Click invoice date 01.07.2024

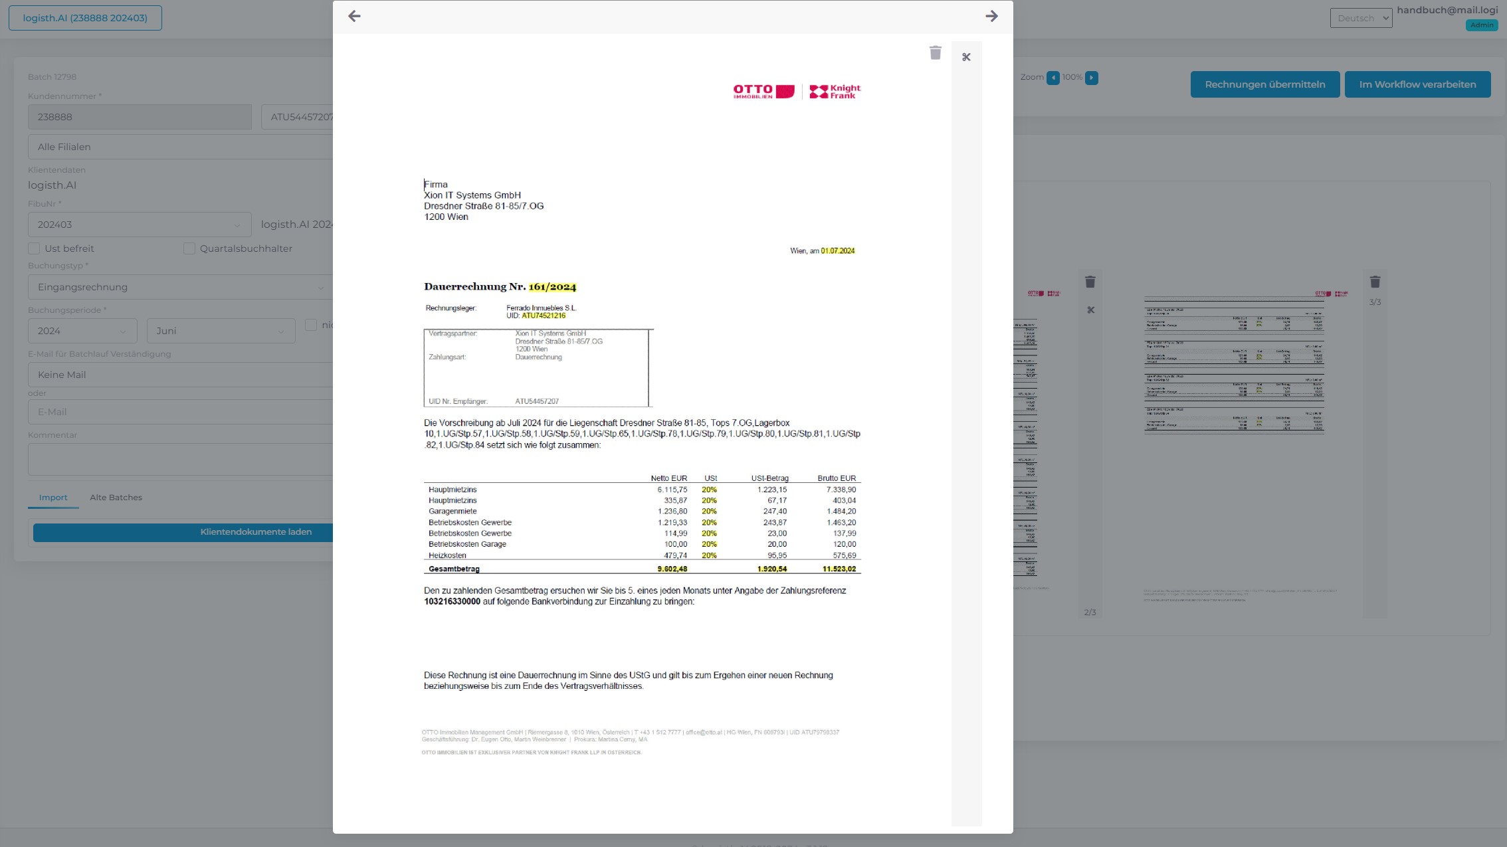[837, 251]
